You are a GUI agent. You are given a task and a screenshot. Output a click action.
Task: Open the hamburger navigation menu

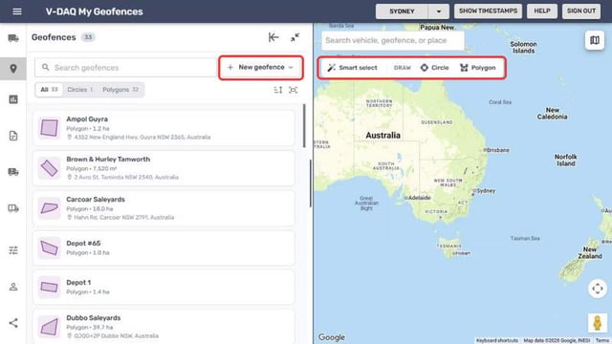point(17,11)
